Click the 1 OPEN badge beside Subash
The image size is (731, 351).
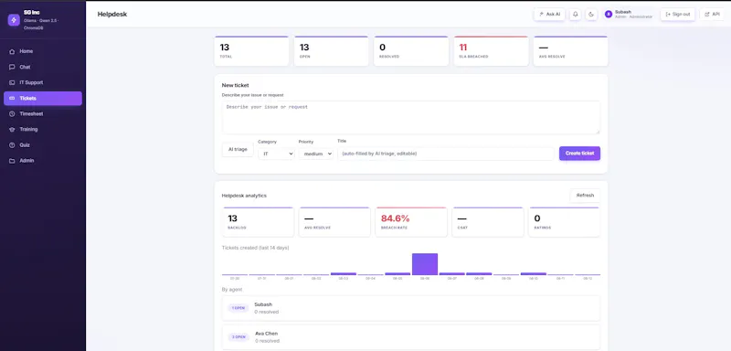tap(238, 308)
